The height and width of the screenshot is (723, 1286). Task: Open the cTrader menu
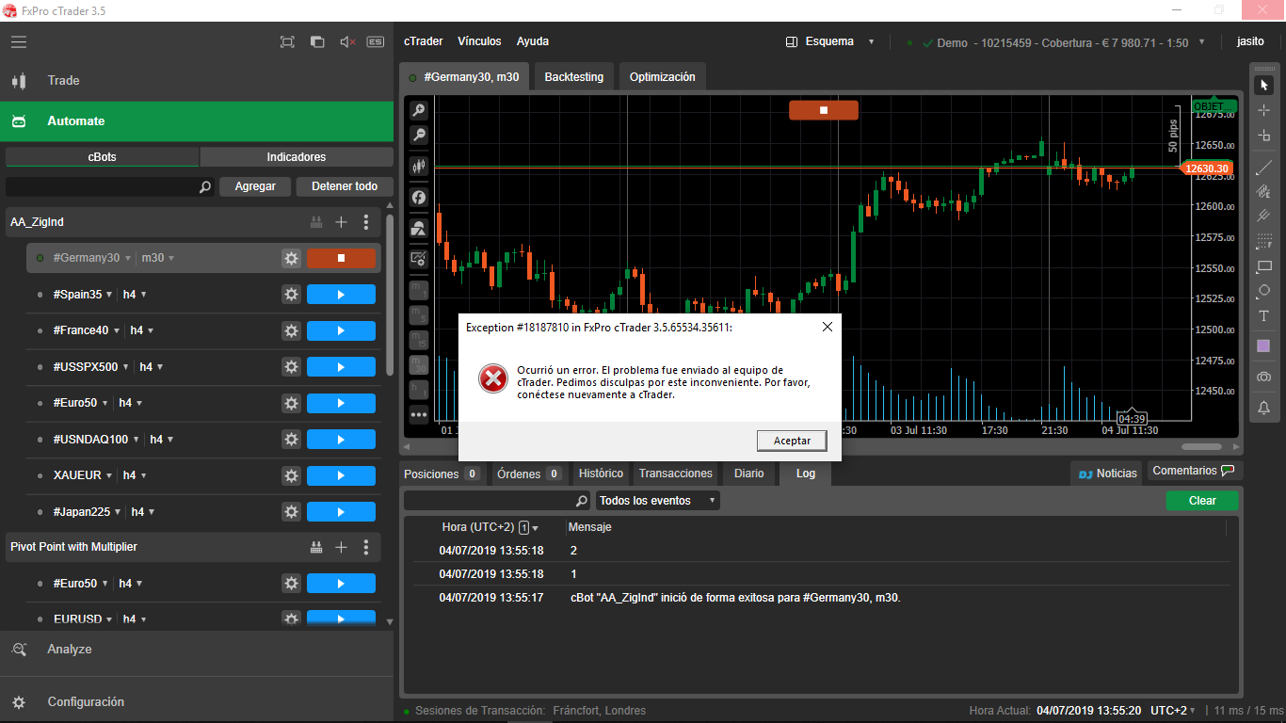pos(423,41)
